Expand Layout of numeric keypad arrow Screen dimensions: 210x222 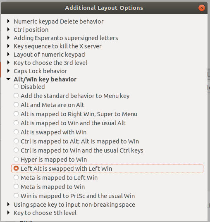(9, 55)
